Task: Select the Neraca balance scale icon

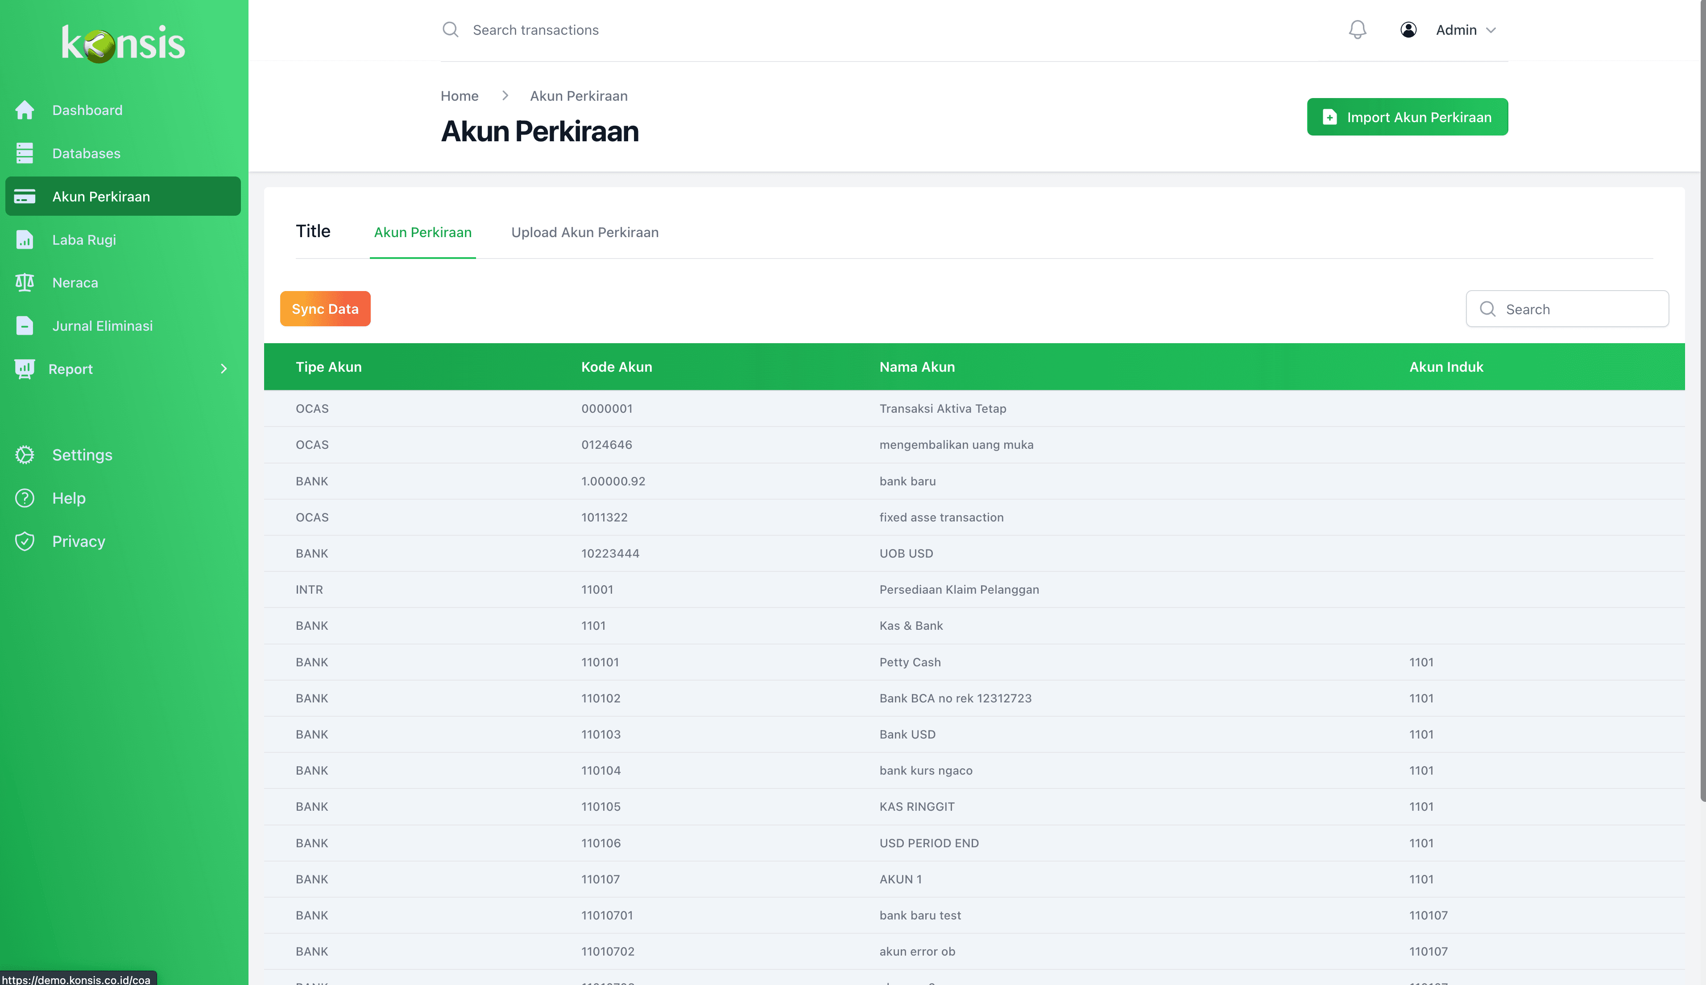Action: [x=25, y=282]
